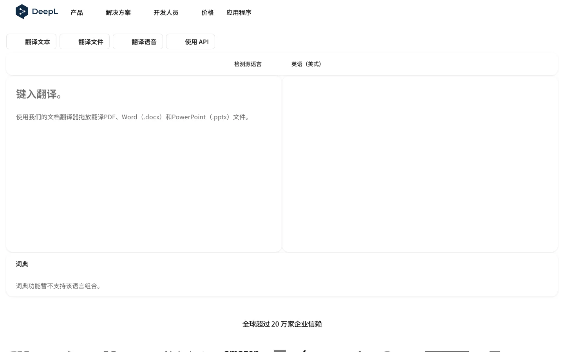Switch to the 翻译文件 tab

(85, 41)
